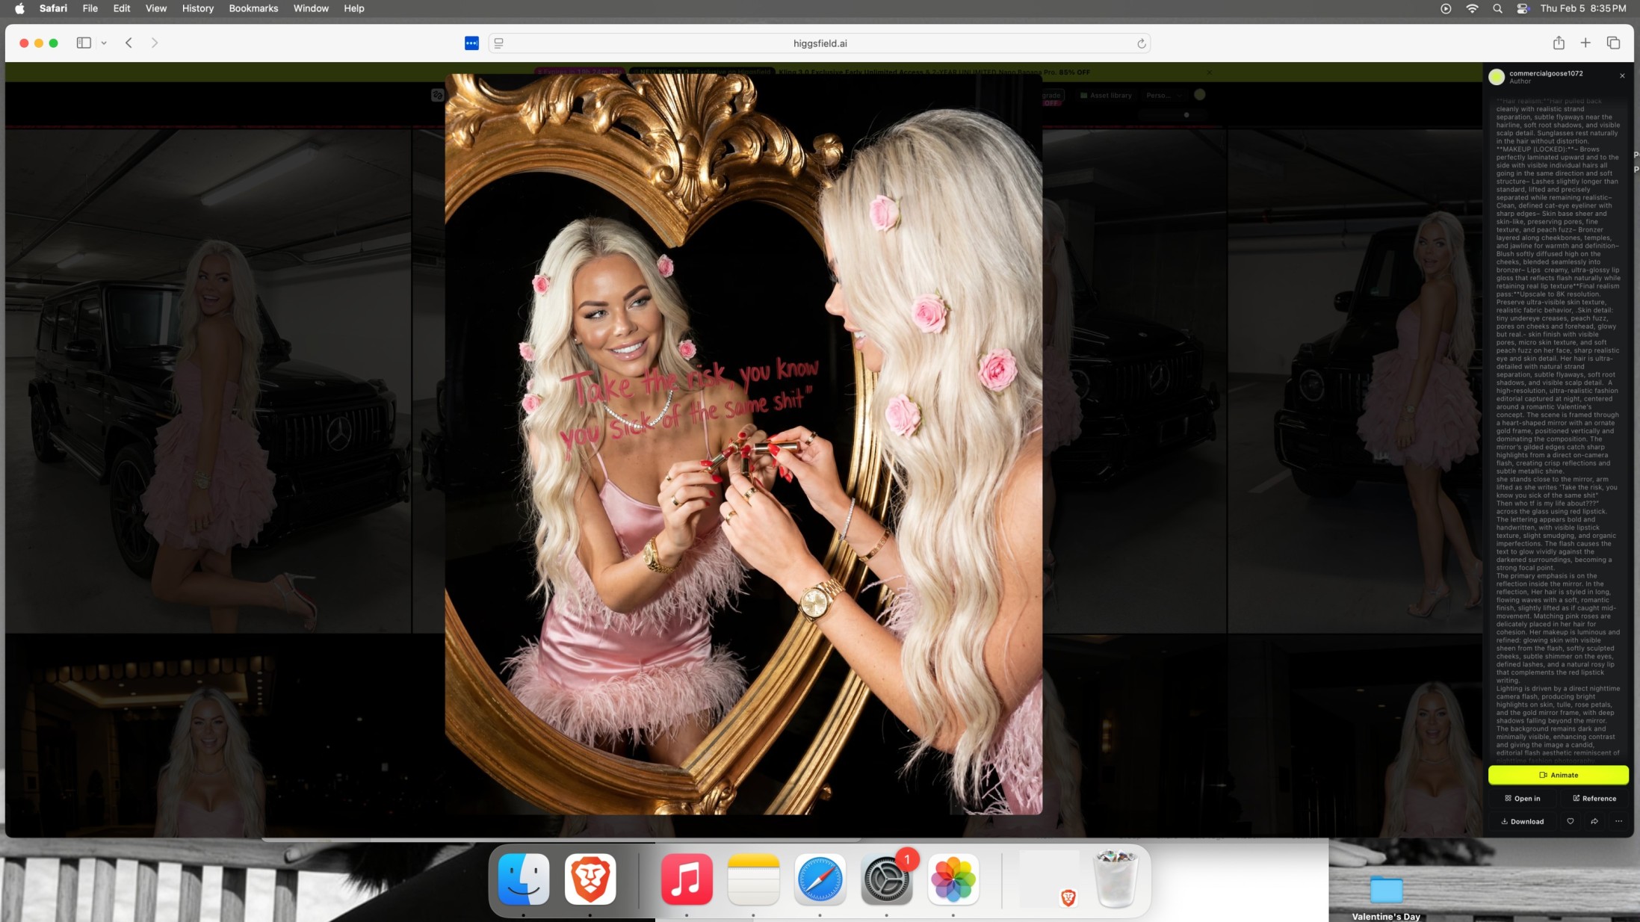Click the Download button
Viewport: 1640px width, 922px height.
(x=1522, y=821)
